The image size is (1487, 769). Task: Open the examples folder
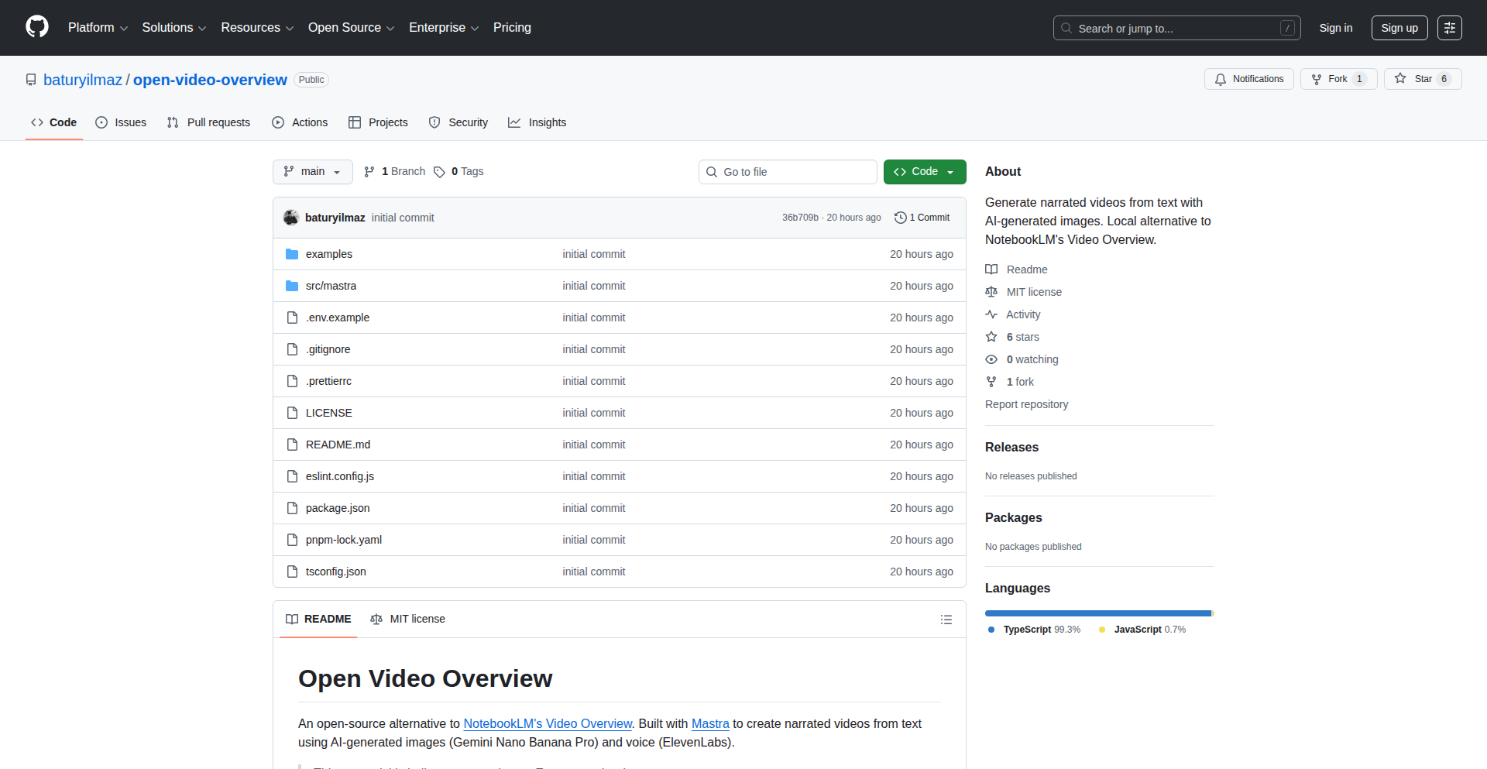pyautogui.click(x=328, y=254)
